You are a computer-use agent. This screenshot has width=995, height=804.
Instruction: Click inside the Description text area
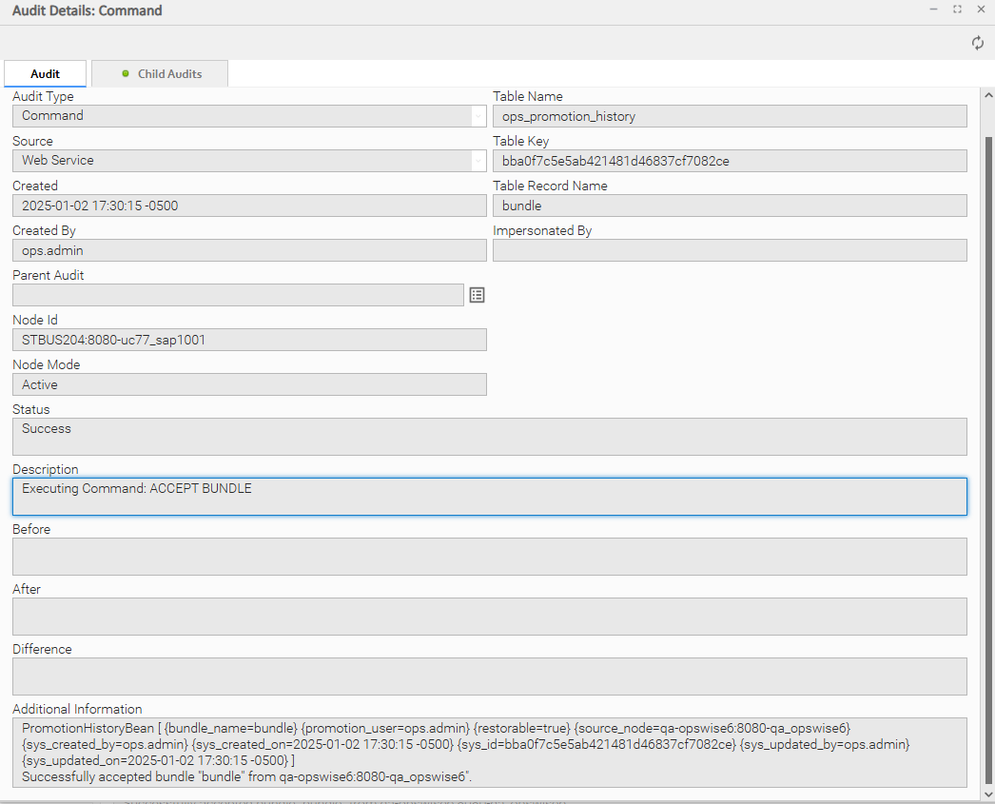click(x=489, y=497)
